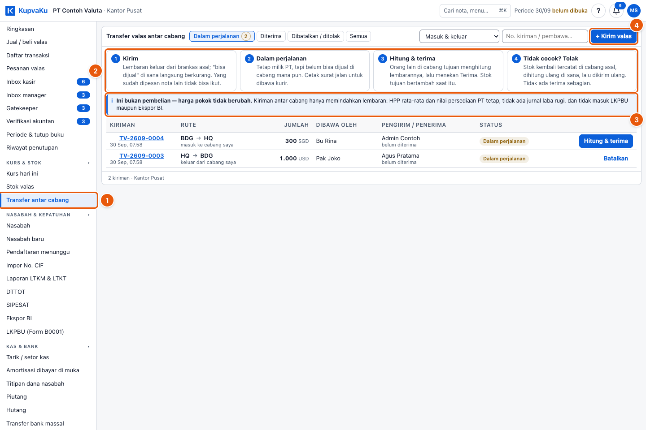Click the + Kirim valas button
Viewport: 646px width, 430px height.
click(x=613, y=36)
